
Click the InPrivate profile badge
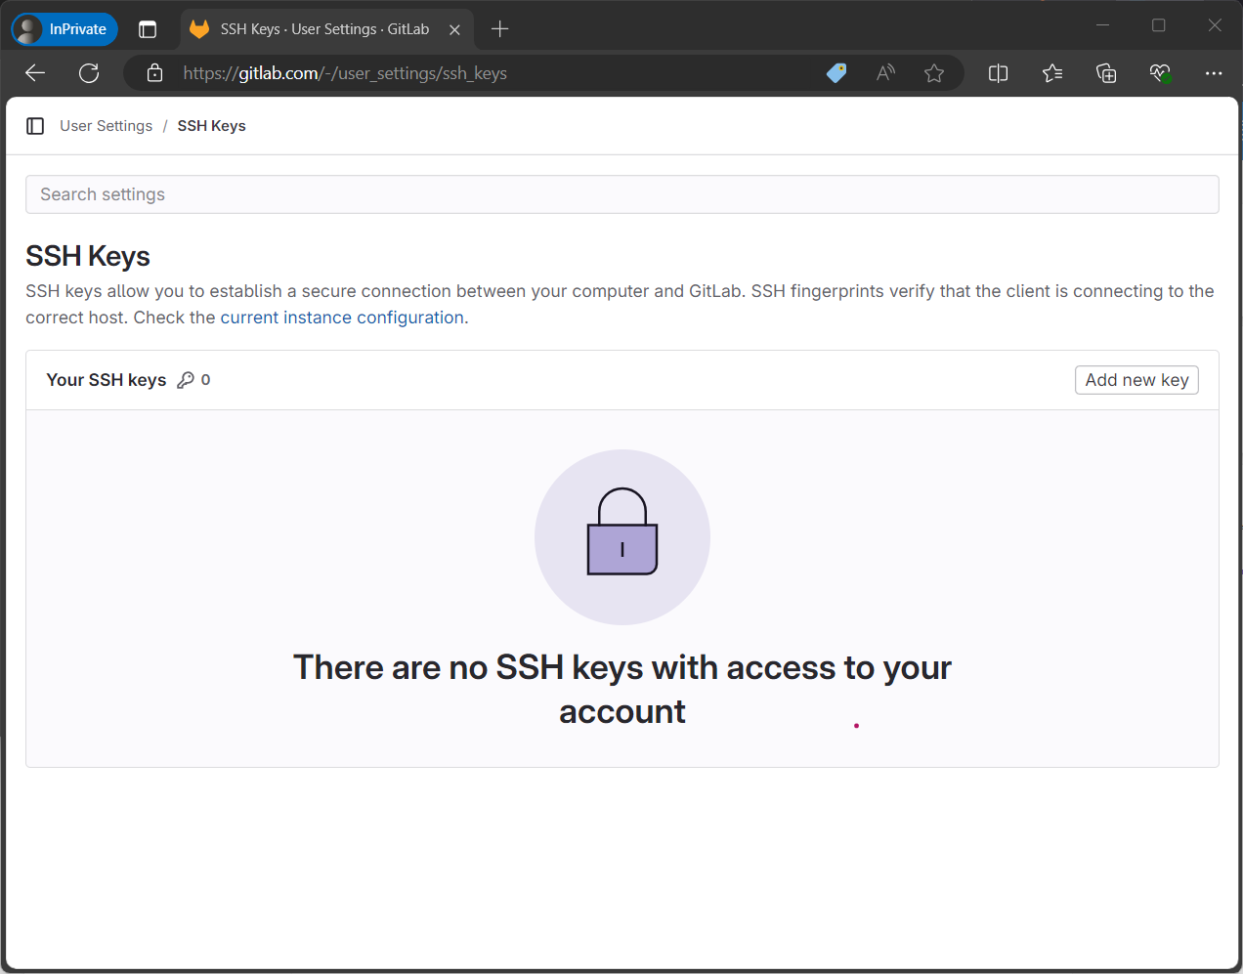pos(64,29)
